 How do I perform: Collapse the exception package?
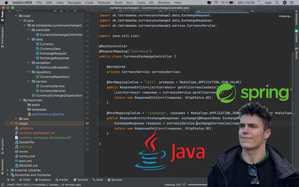click(29, 62)
